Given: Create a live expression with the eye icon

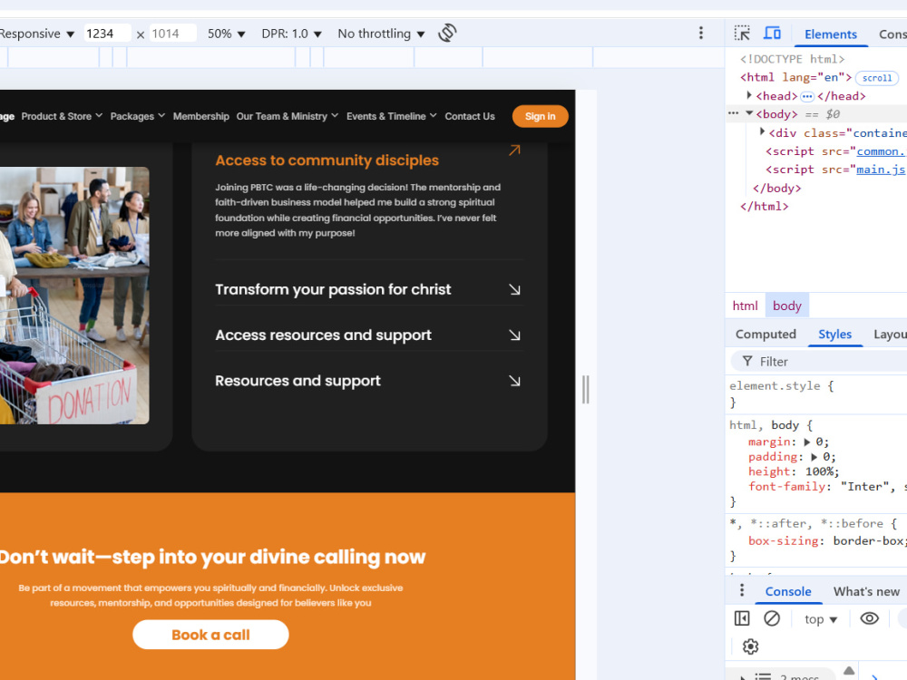Looking at the screenshot, I should click(x=869, y=618).
